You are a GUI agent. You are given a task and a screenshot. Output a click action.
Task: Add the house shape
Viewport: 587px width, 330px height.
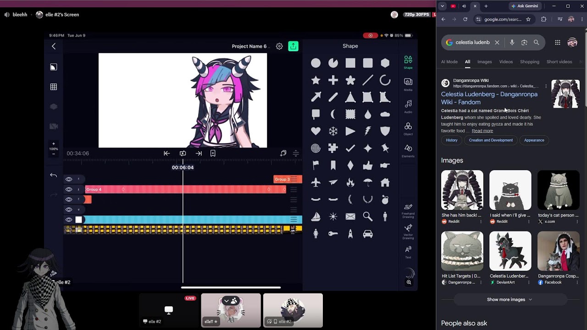tap(385, 182)
